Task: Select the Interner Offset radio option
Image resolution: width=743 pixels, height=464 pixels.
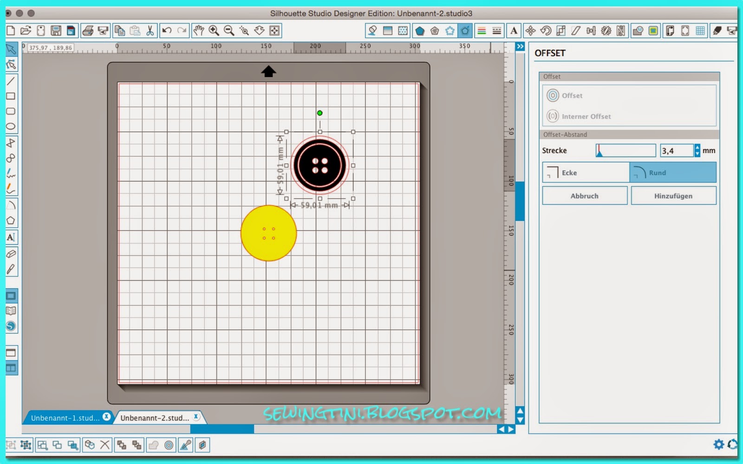Action: click(553, 116)
